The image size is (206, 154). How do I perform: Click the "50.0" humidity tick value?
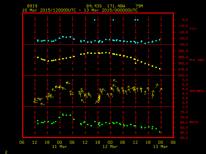[x=184, y=138]
